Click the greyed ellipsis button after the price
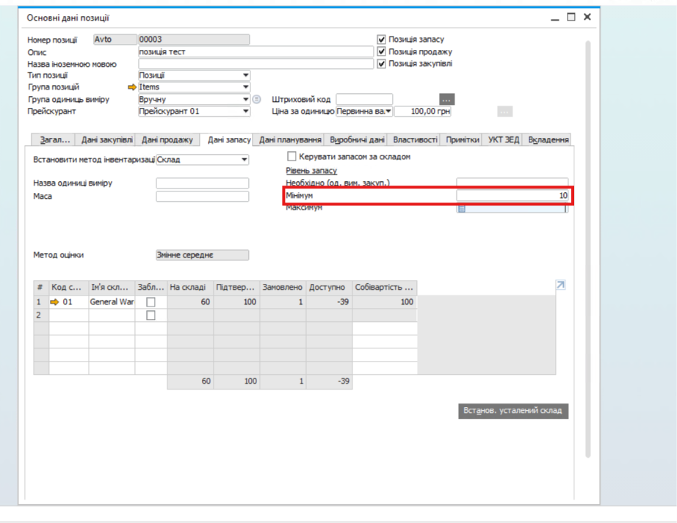The width and height of the screenshot is (677, 523). (x=504, y=111)
